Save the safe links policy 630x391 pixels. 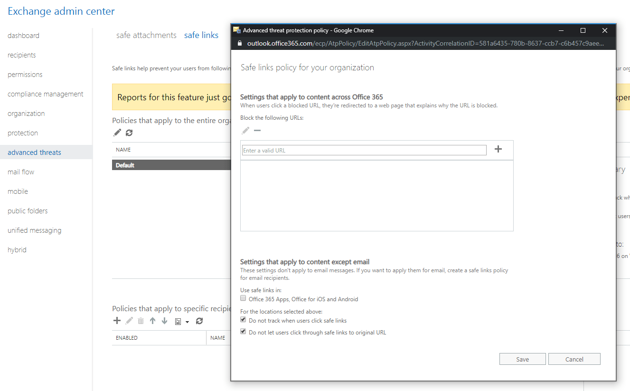tap(523, 359)
